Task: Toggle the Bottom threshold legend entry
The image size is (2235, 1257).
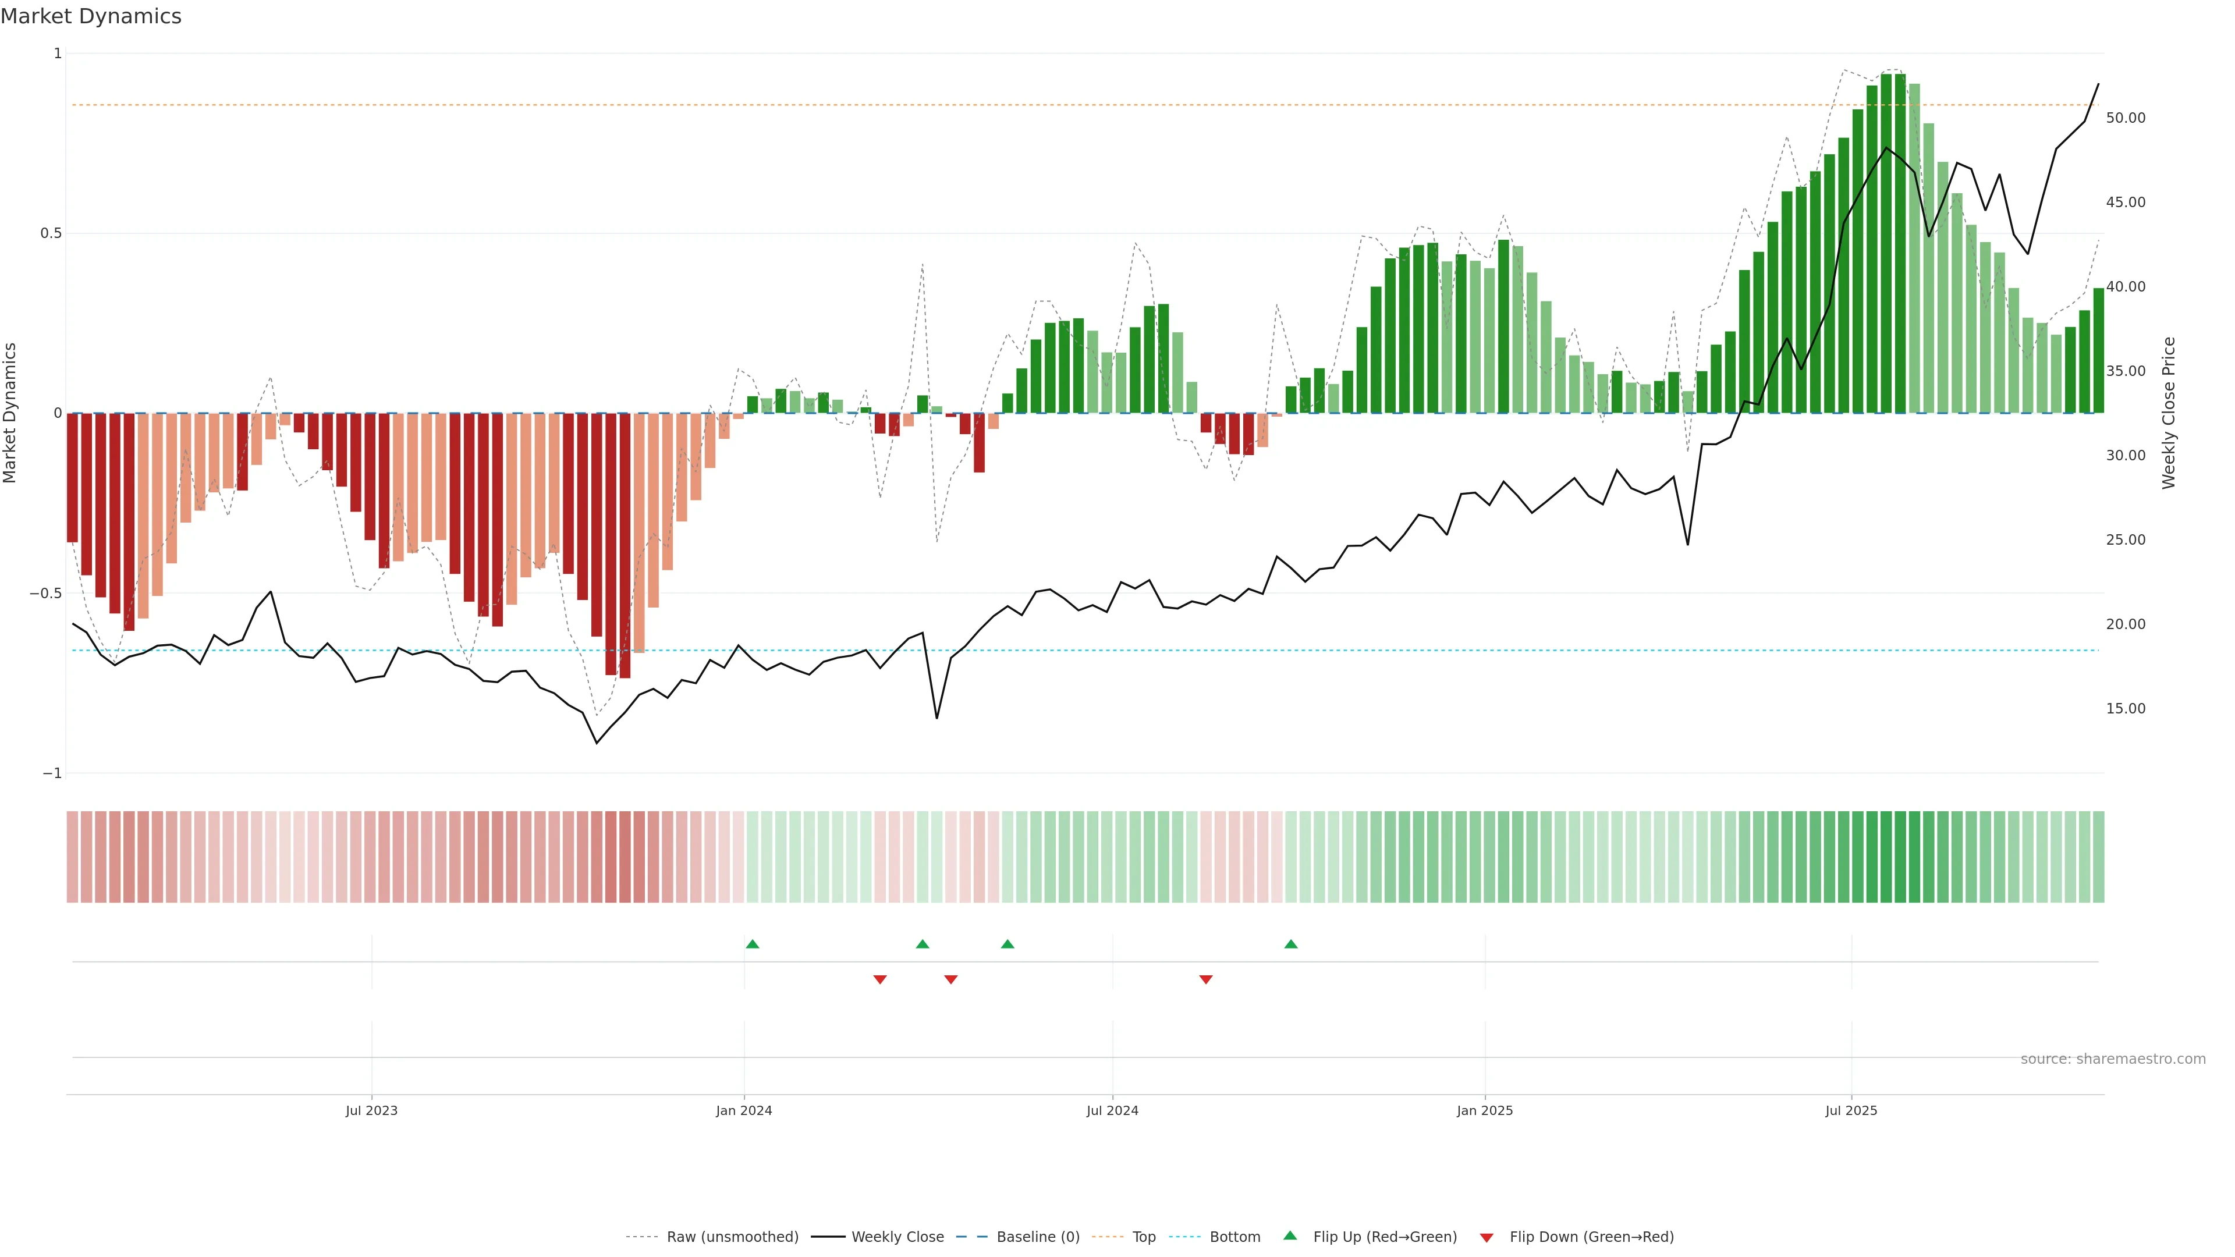Action: [x=1234, y=1237]
